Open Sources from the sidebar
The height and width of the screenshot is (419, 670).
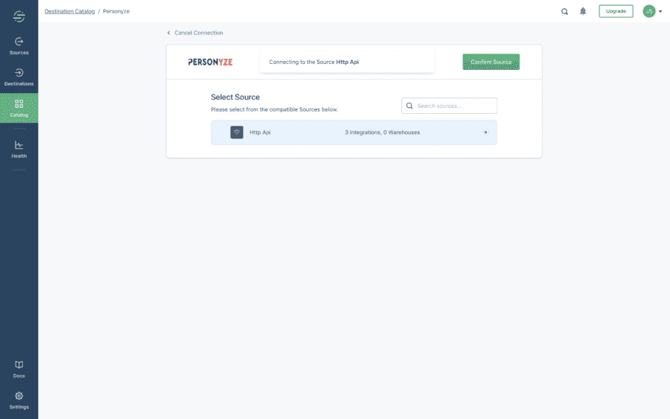pyautogui.click(x=19, y=45)
